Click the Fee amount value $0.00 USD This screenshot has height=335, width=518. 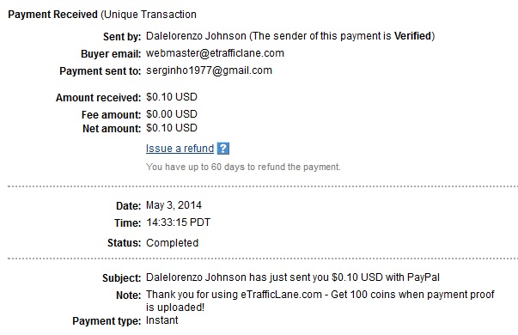[172, 114]
